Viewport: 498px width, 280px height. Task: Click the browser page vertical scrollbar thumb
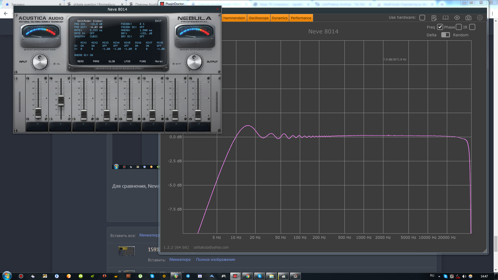495,244
